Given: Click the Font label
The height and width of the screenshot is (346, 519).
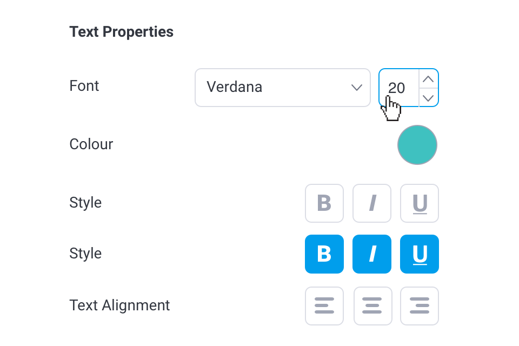Looking at the screenshot, I should pos(84,86).
